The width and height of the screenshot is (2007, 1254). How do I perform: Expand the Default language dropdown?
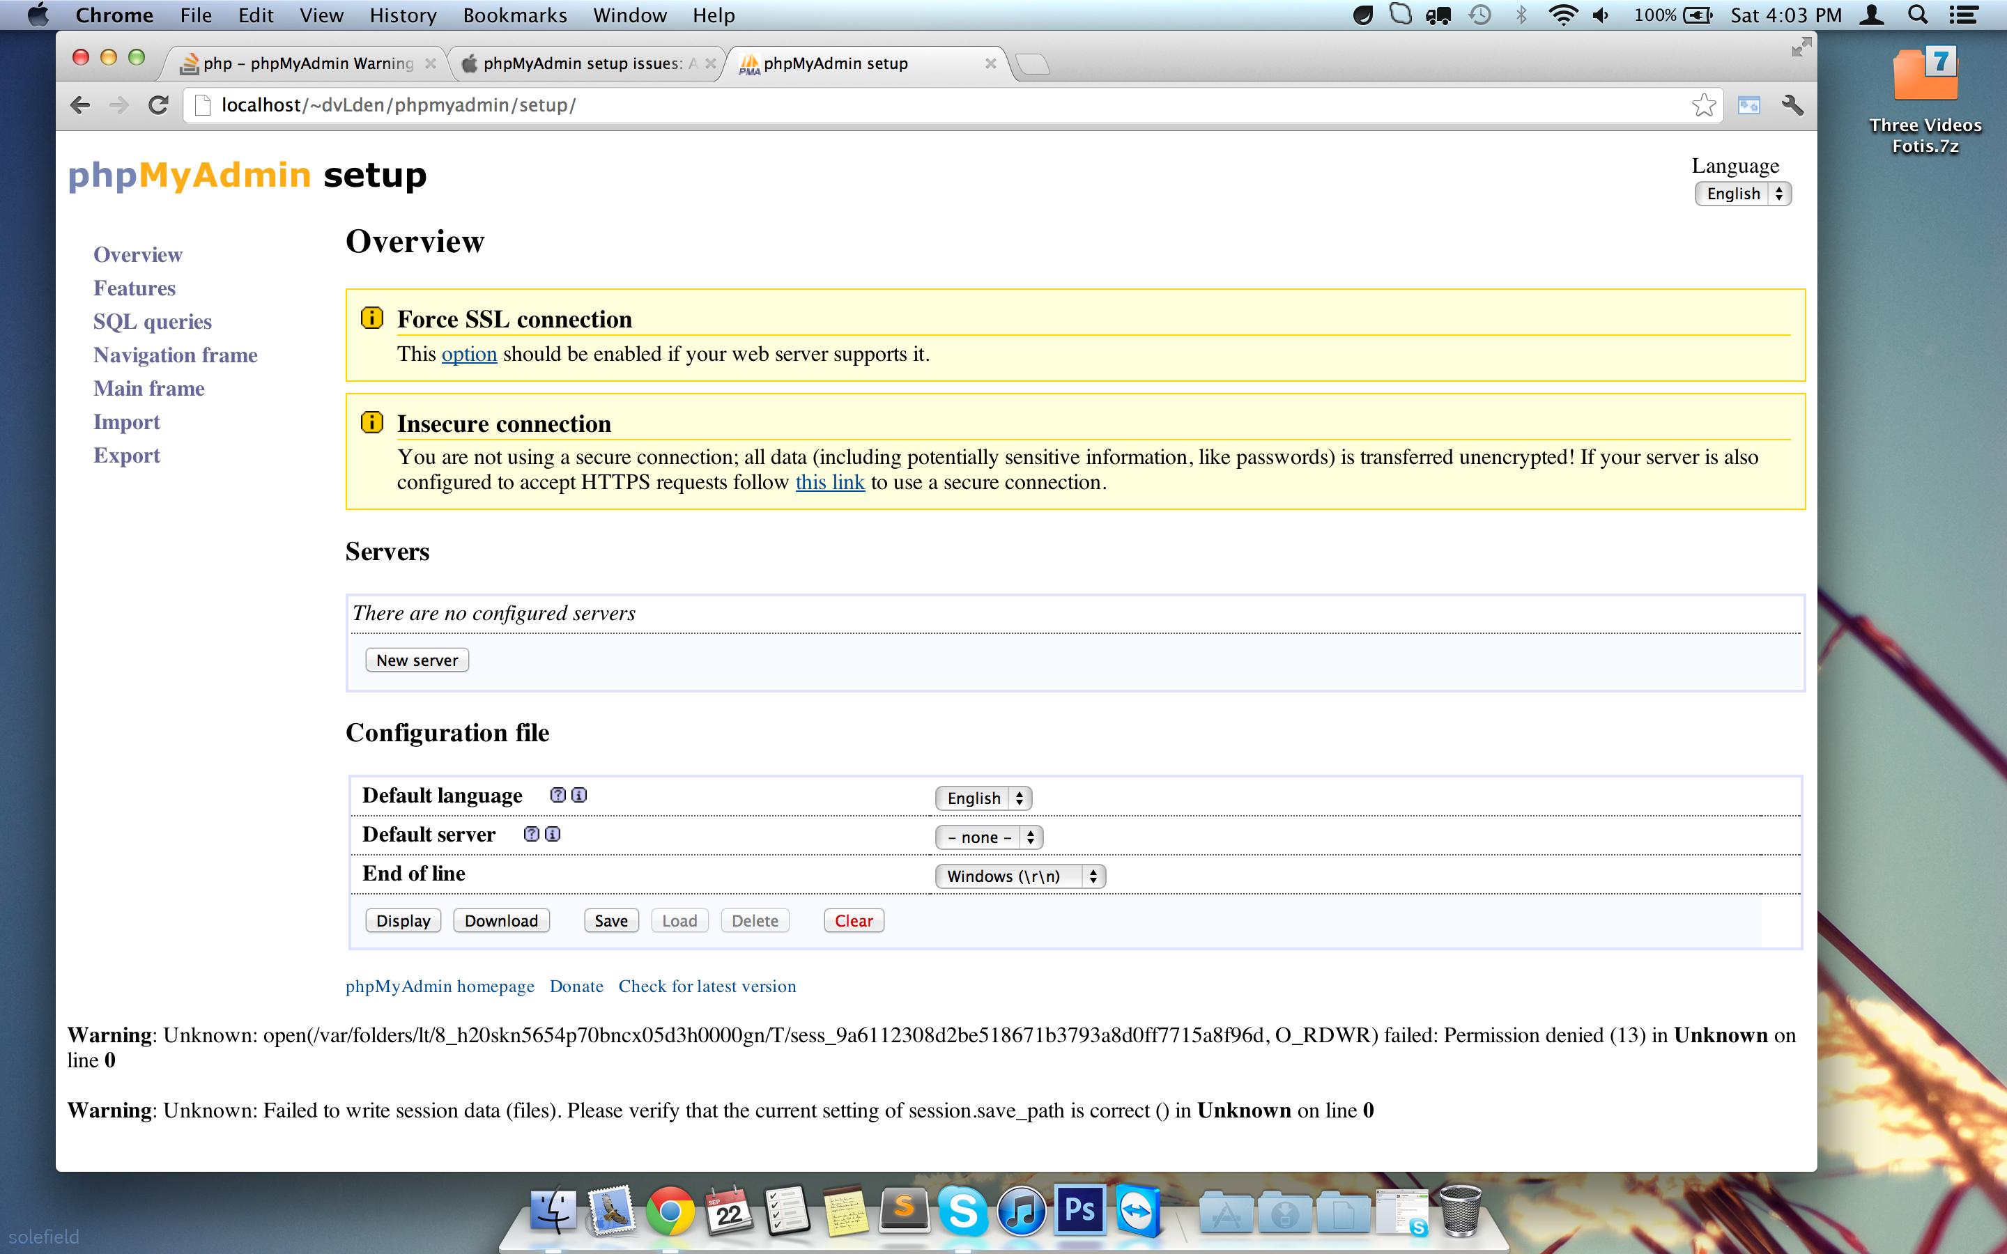tap(983, 798)
